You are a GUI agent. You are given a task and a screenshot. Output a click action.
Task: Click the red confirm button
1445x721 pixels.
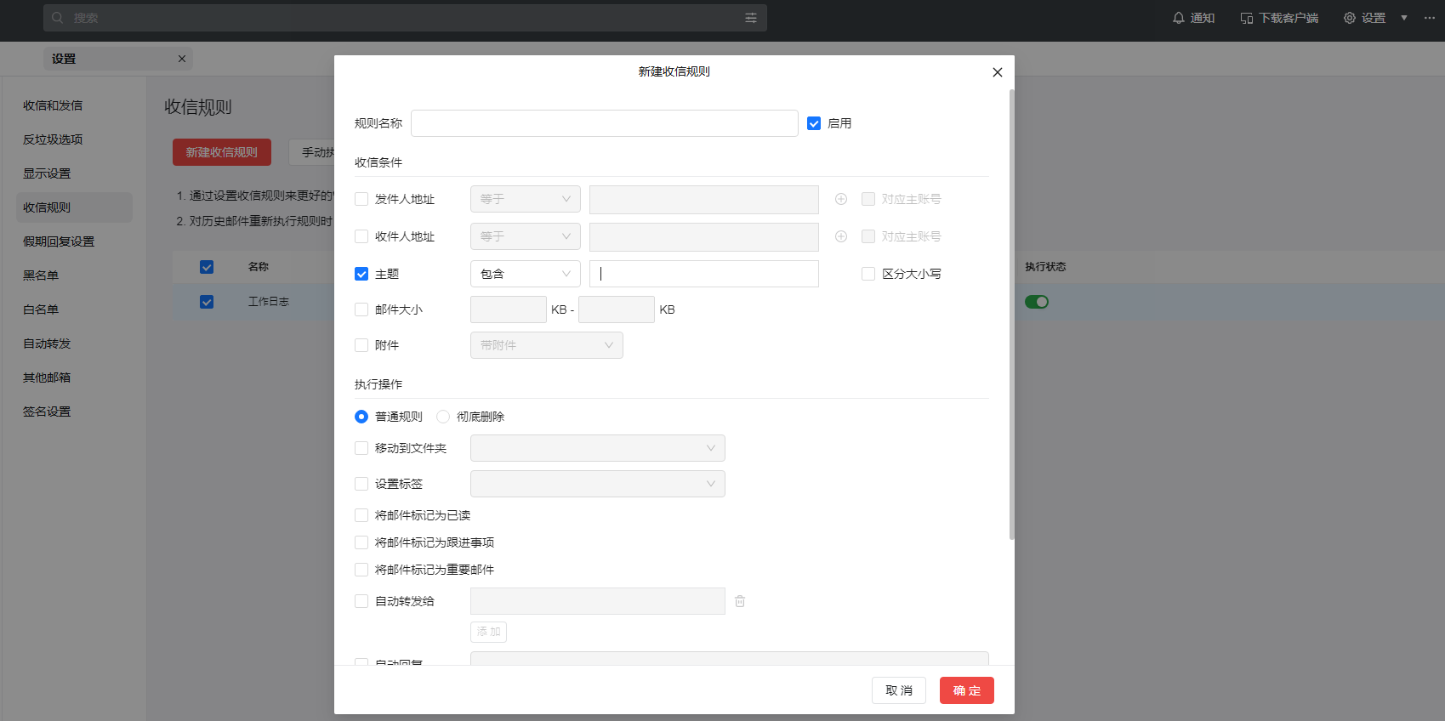[x=966, y=690]
